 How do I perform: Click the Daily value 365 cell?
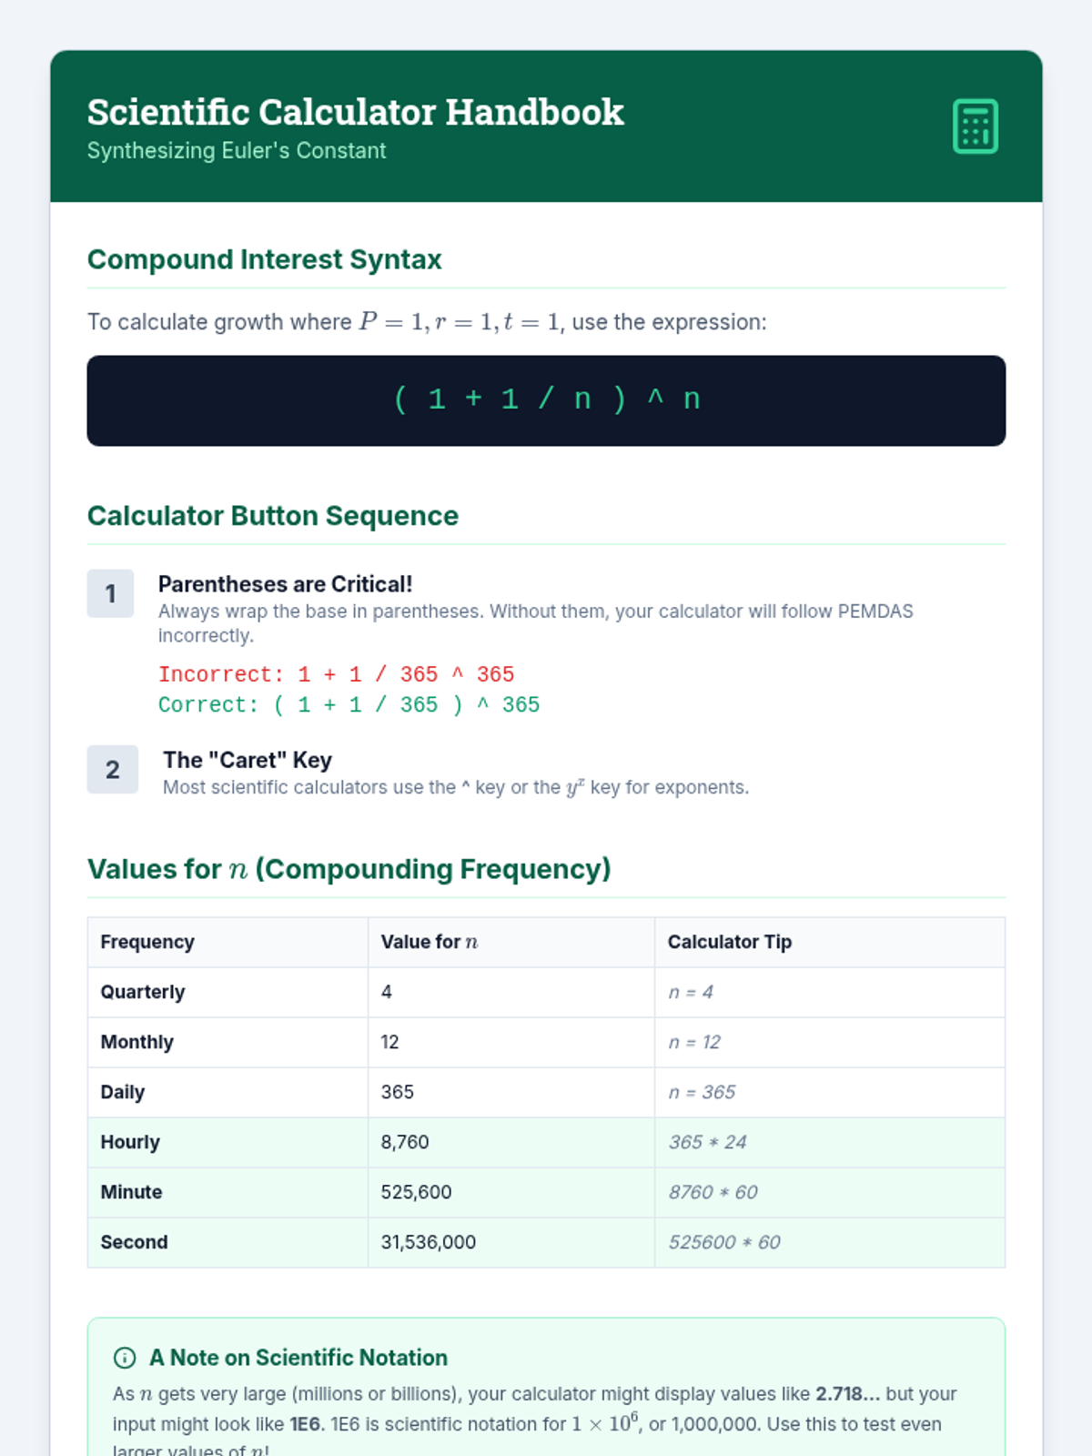(398, 1092)
